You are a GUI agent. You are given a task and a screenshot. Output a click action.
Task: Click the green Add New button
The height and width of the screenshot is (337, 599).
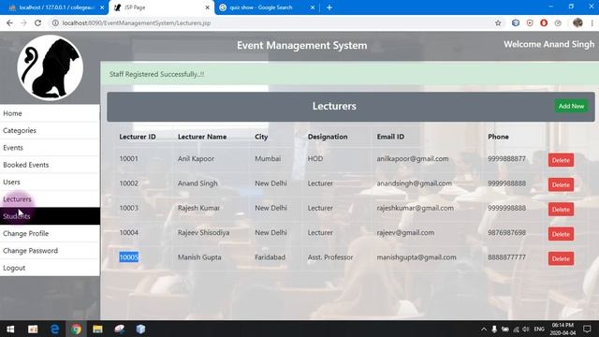571,106
